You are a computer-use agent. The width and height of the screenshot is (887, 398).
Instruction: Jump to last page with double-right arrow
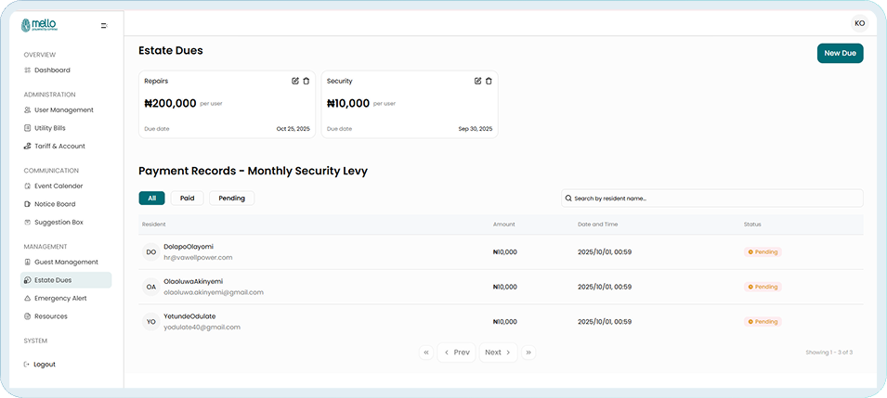[528, 353]
